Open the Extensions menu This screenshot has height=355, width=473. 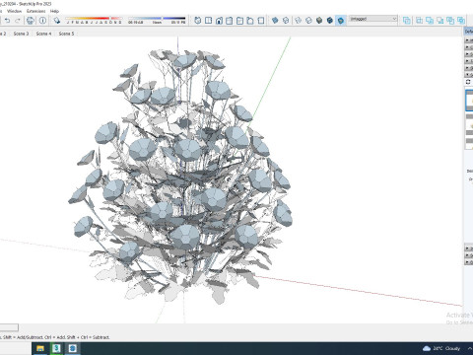[35, 11]
